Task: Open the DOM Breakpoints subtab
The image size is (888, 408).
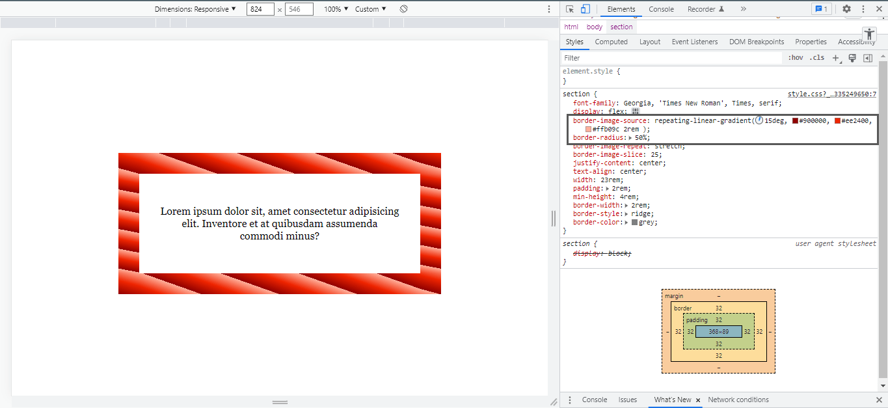Action: [x=757, y=42]
